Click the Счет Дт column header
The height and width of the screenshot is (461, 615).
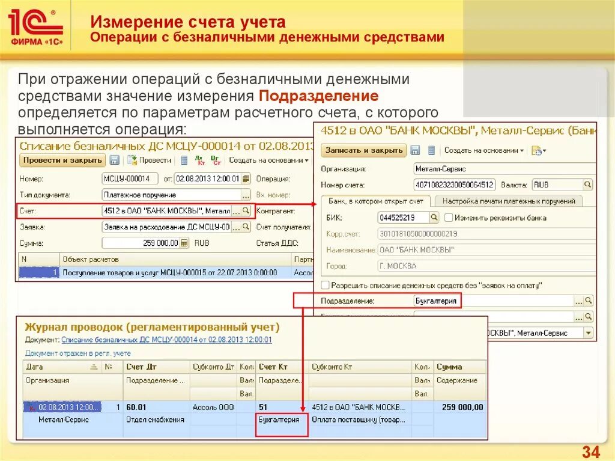coord(157,367)
